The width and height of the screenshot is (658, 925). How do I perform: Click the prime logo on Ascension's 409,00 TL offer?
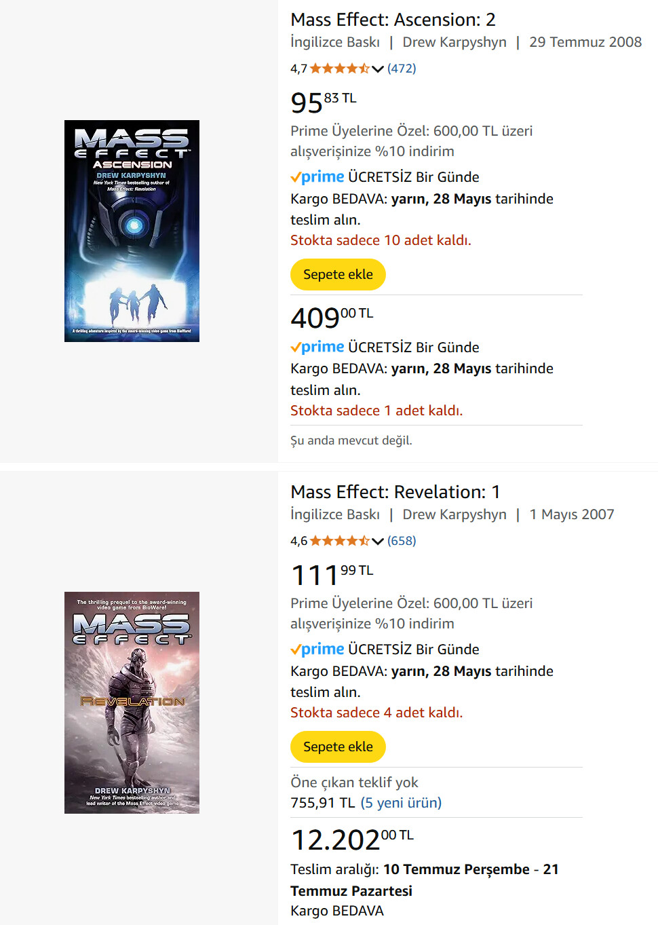point(317,347)
